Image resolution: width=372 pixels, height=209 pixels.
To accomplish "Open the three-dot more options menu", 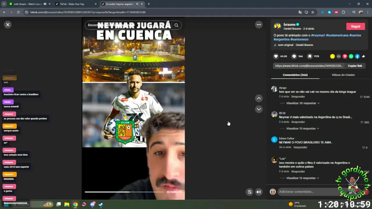I will click(x=259, y=25).
